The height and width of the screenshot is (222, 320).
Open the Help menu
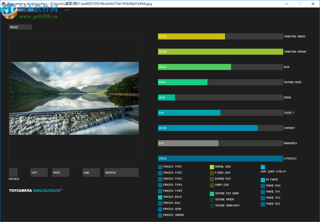click(67, 10)
